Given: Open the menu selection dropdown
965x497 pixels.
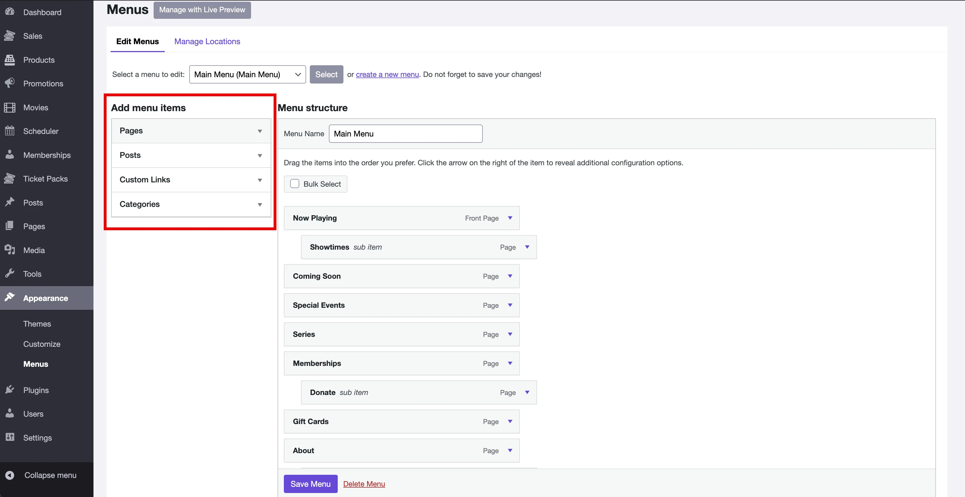Looking at the screenshot, I should coord(247,74).
